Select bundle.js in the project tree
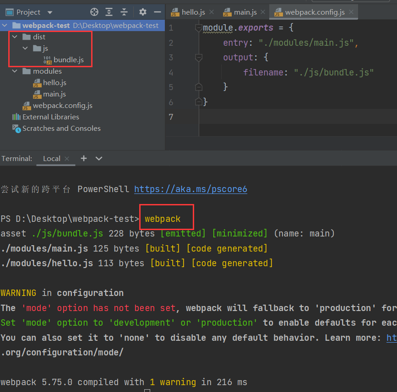This screenshot has width=397, height=392. tap(64, 60)
